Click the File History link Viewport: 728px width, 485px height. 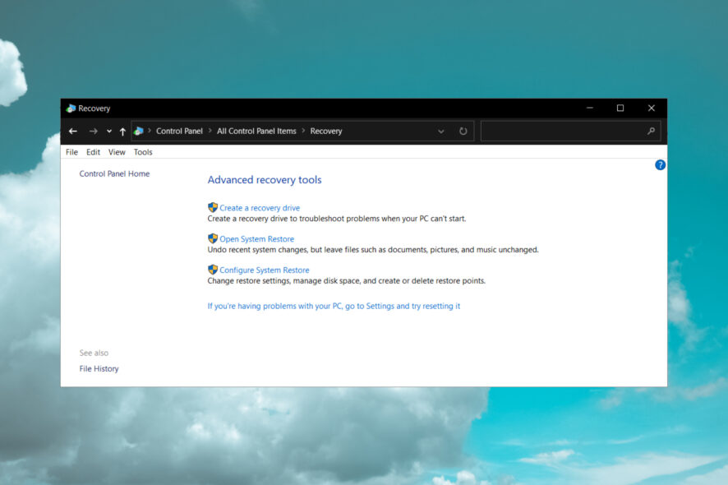pos(99,368)
